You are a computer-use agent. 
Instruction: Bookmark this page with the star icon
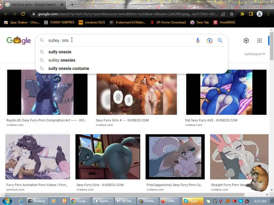(231, 14)
